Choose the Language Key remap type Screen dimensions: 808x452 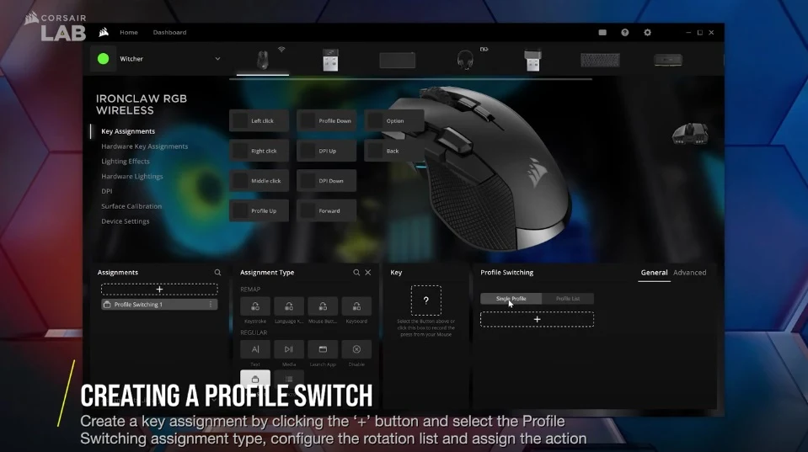288,306
